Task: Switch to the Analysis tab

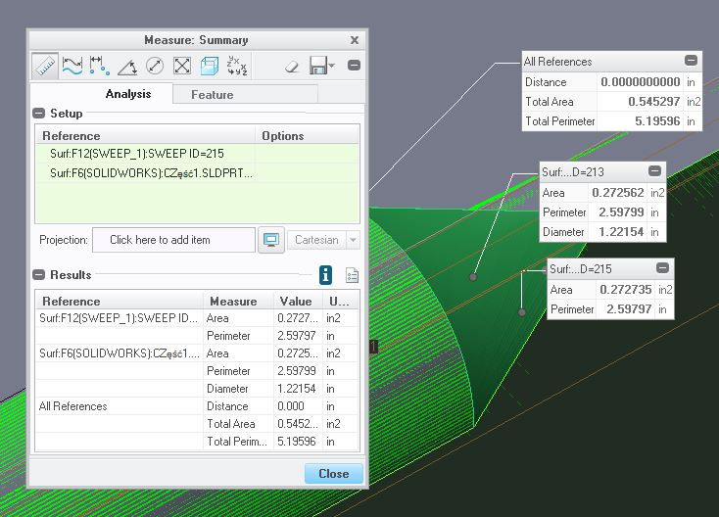Action: click(128, 94)
